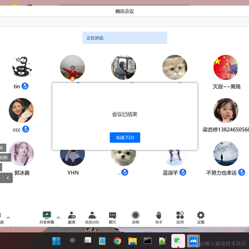Image resolution: width=249 pixels, height=249 pixels.
Task: Open the 邀请 invite icon
Action: tap(72, 217)
